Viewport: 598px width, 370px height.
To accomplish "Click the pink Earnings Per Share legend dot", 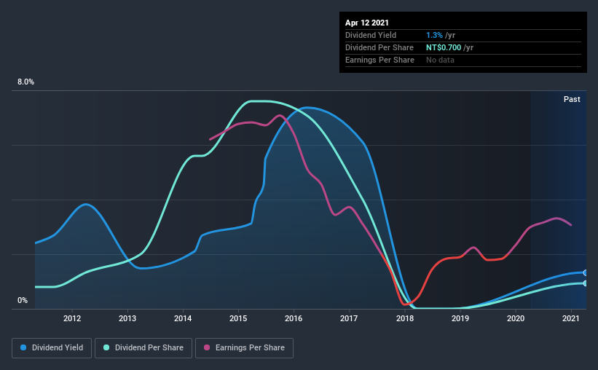I will pos(207,347).
